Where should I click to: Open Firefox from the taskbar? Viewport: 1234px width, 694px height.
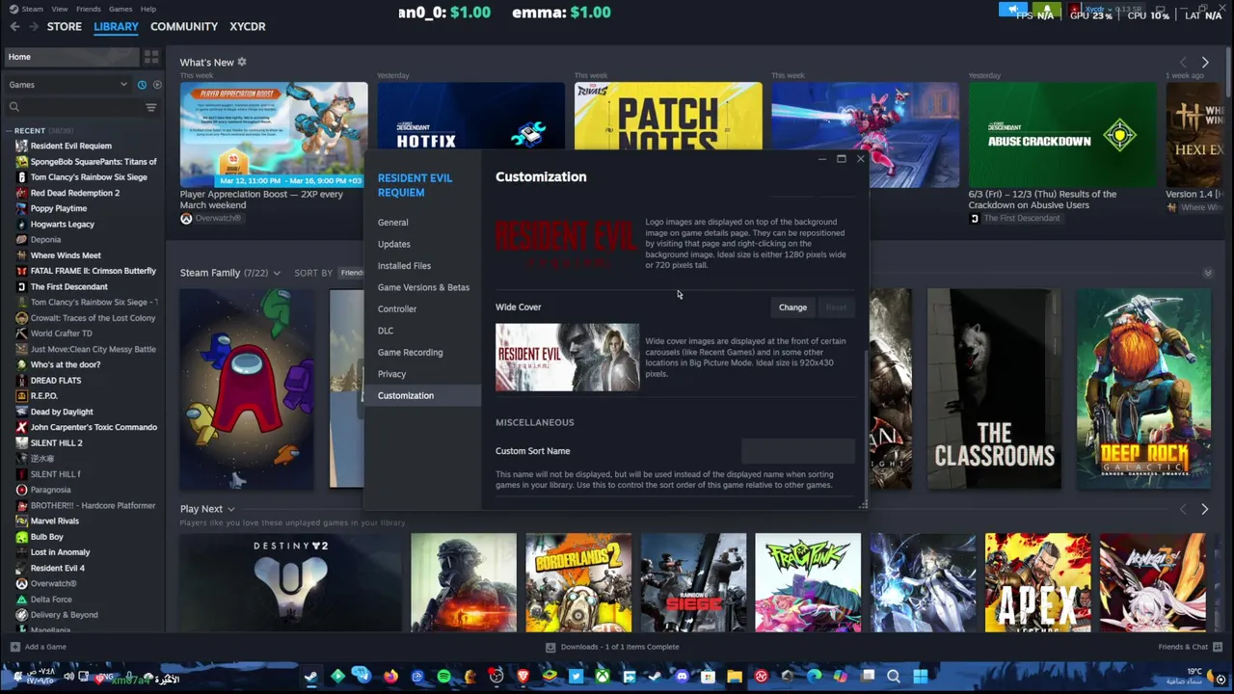(390, 677)
